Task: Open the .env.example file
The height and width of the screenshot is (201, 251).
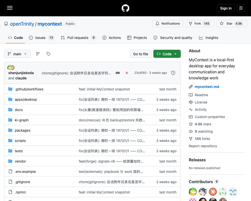Action: [25, 172]
